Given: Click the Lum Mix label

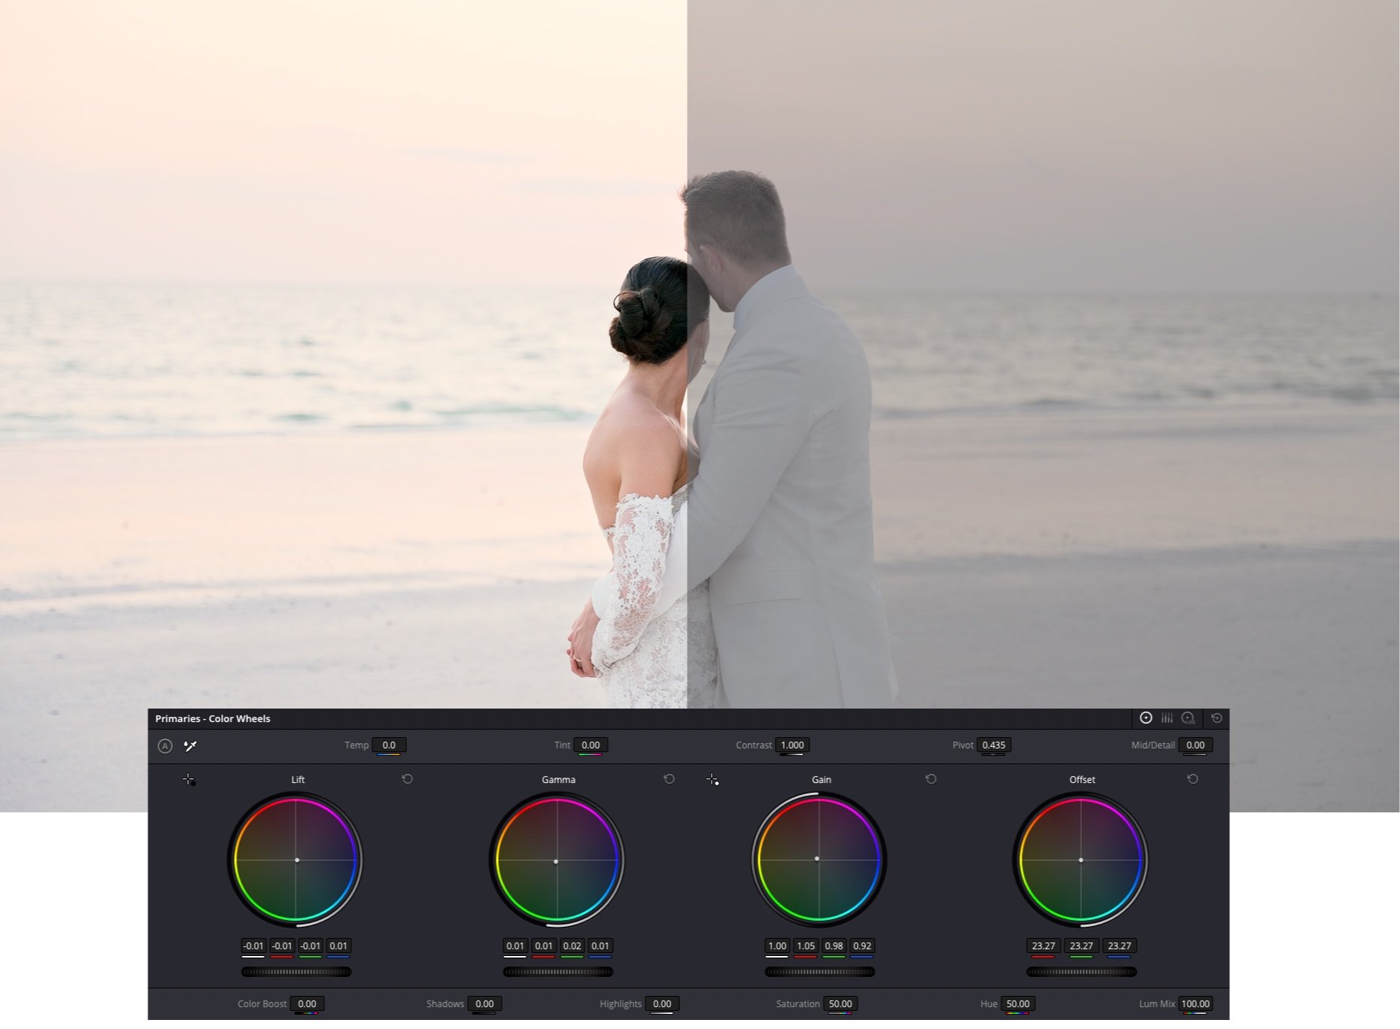Looking at the screenshot, I should [x=1156, y=1004].
